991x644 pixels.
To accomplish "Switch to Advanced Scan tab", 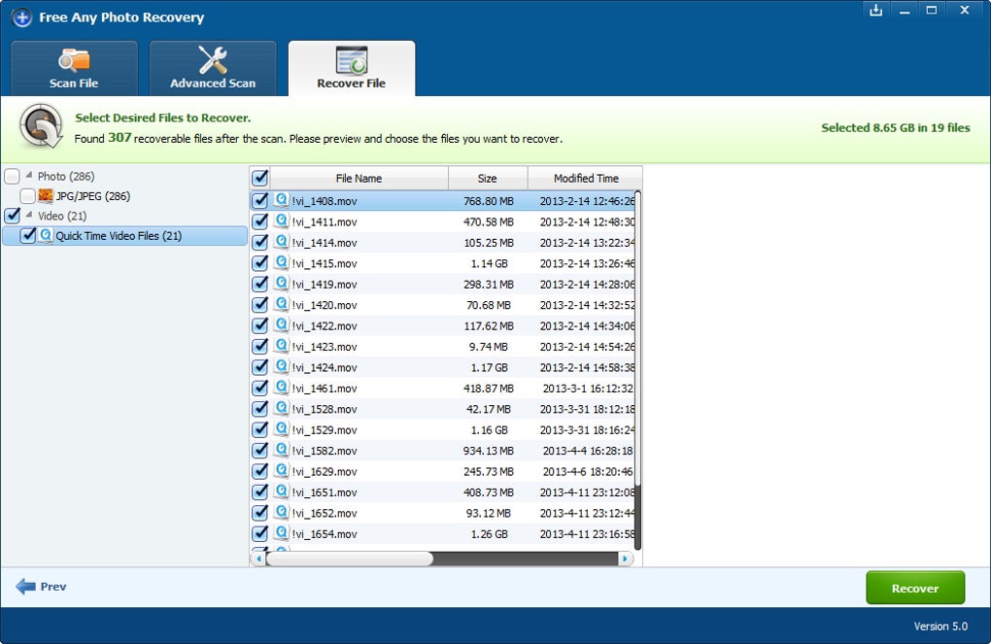I will coord(213,68).
